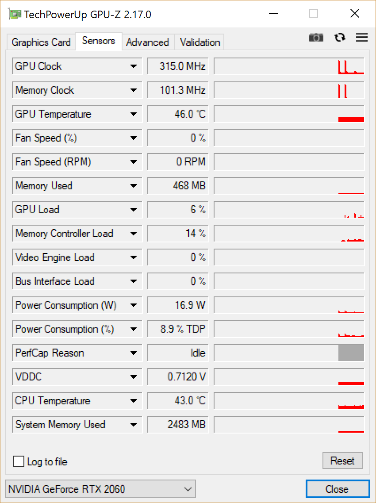
Task: Take a GPU-Z screenshot with the camera icon
Action: (316, 38)
